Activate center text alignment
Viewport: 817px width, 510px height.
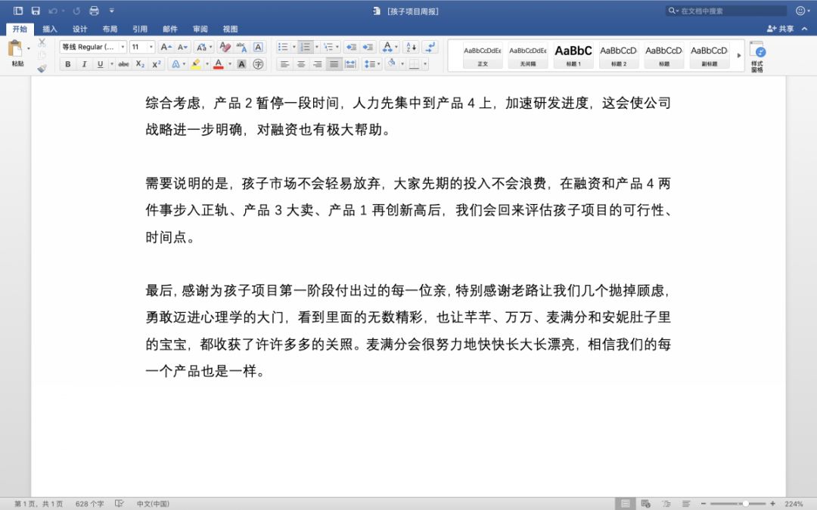pos(301,63)
